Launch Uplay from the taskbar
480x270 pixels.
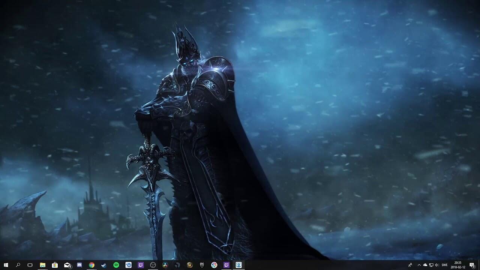129,265
